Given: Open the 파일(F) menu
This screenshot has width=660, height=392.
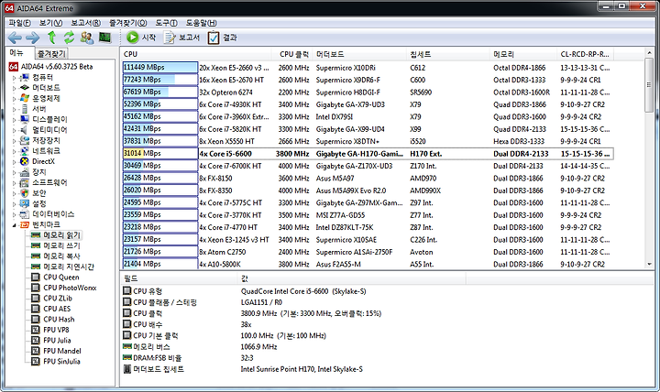Looking at the screenshot, I should (20, 23).
